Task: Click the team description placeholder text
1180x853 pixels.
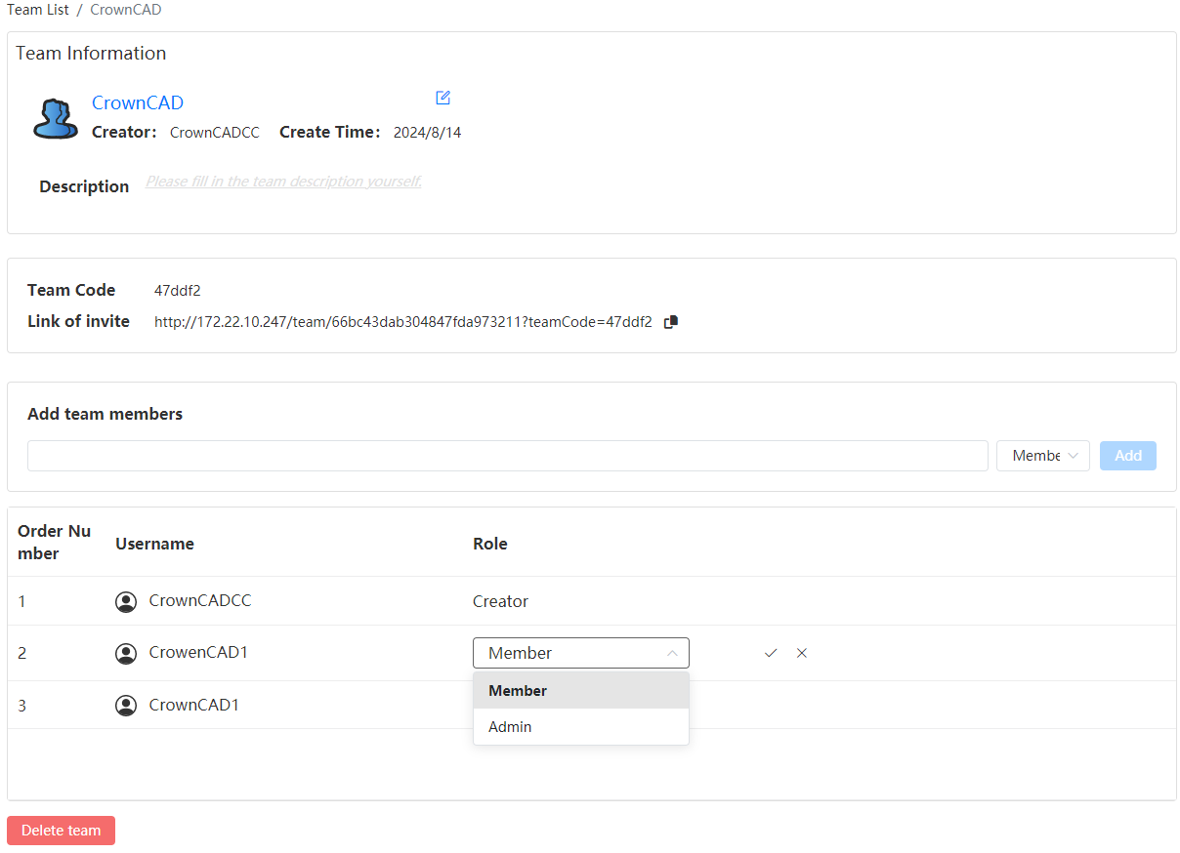Action: [283, 182]
